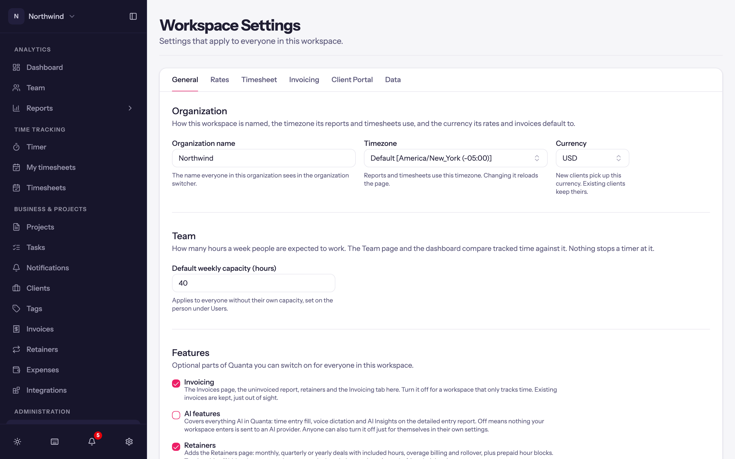Viewport: 735px width, 459px height.
Task: Open Timesheets in the sidebar
Action: point(73,188)
